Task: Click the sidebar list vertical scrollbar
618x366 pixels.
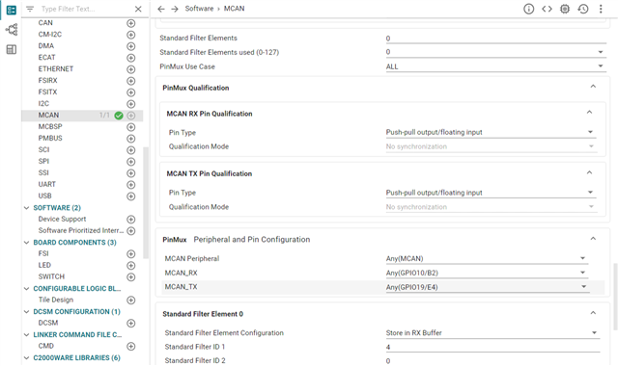Action: (x=146, y=202)
